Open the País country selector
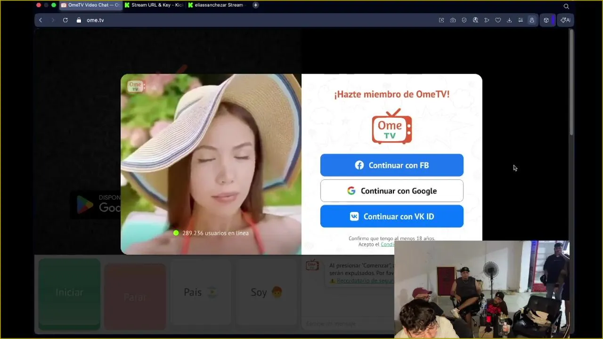 tap(201, 293)
